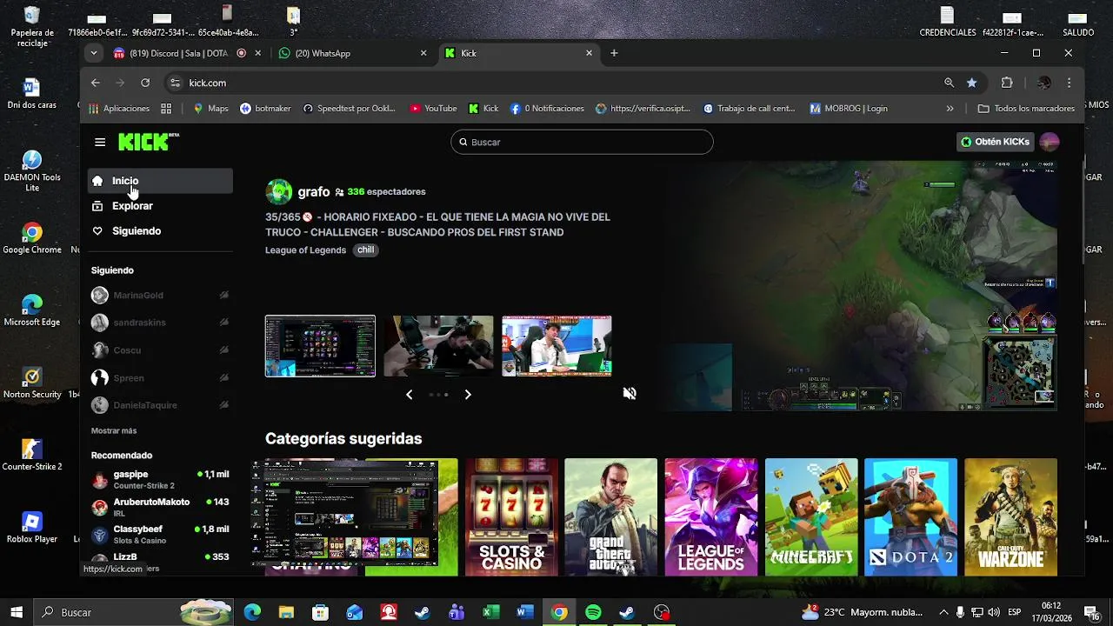The image size is (1113, 626).
Task: Open the Windows Start menu
Action: pyautogui.click(x=17, y=612)
